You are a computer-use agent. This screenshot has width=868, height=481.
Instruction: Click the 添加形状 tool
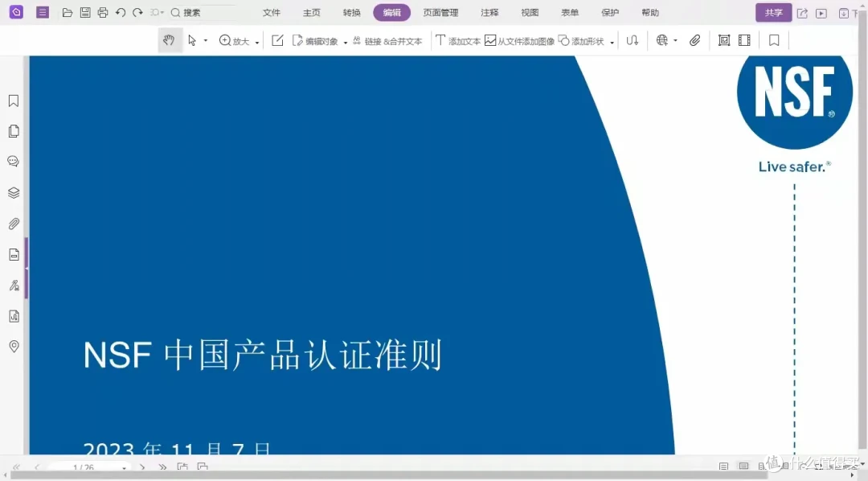point(581,41)
